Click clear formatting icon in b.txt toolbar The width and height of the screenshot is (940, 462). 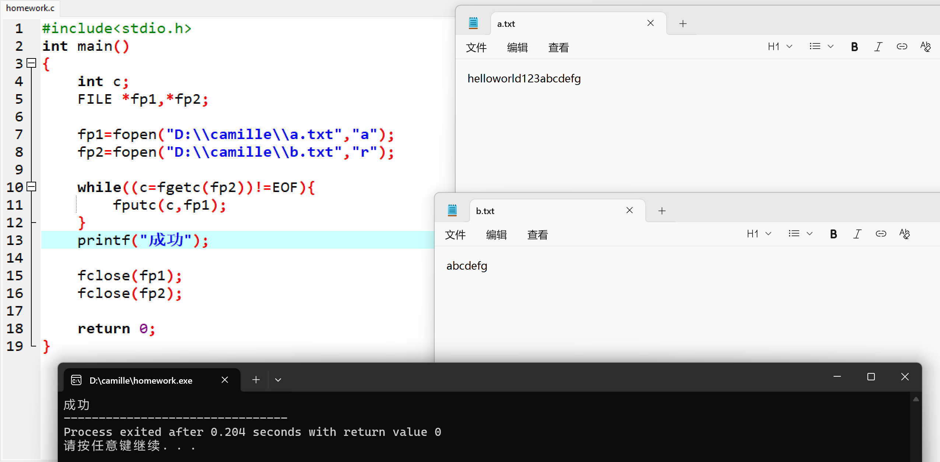[904, 234]
